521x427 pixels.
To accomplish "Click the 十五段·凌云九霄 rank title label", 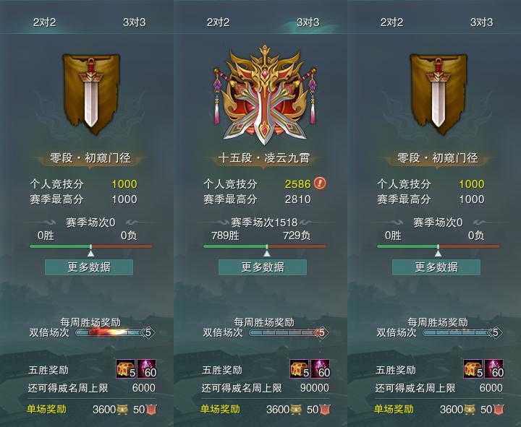I will pyautogui.click(x=264, y=158).
